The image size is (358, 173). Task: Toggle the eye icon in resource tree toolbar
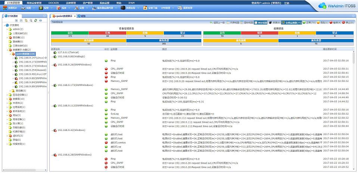point(40,21)
